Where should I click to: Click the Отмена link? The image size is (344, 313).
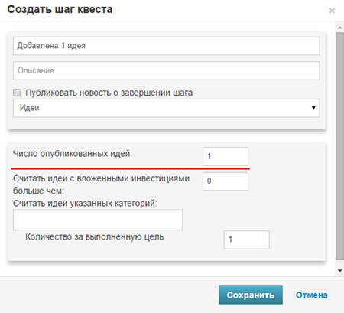tap(312, 295)
